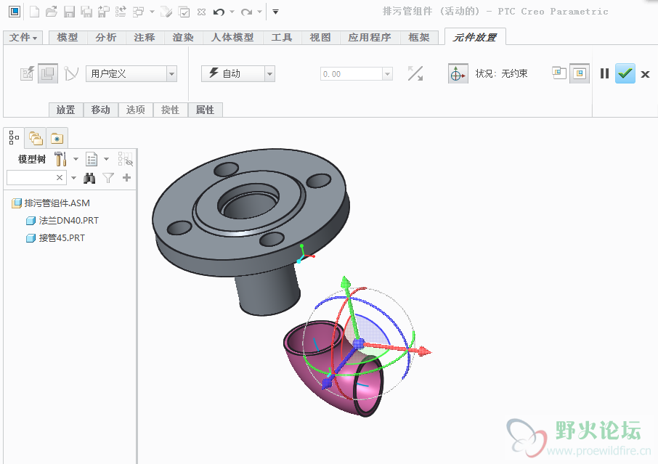Click the tree columns visibility icon
Image resolution: width=658 pixels, height=464 pixels.
click(x=125, y=159)
